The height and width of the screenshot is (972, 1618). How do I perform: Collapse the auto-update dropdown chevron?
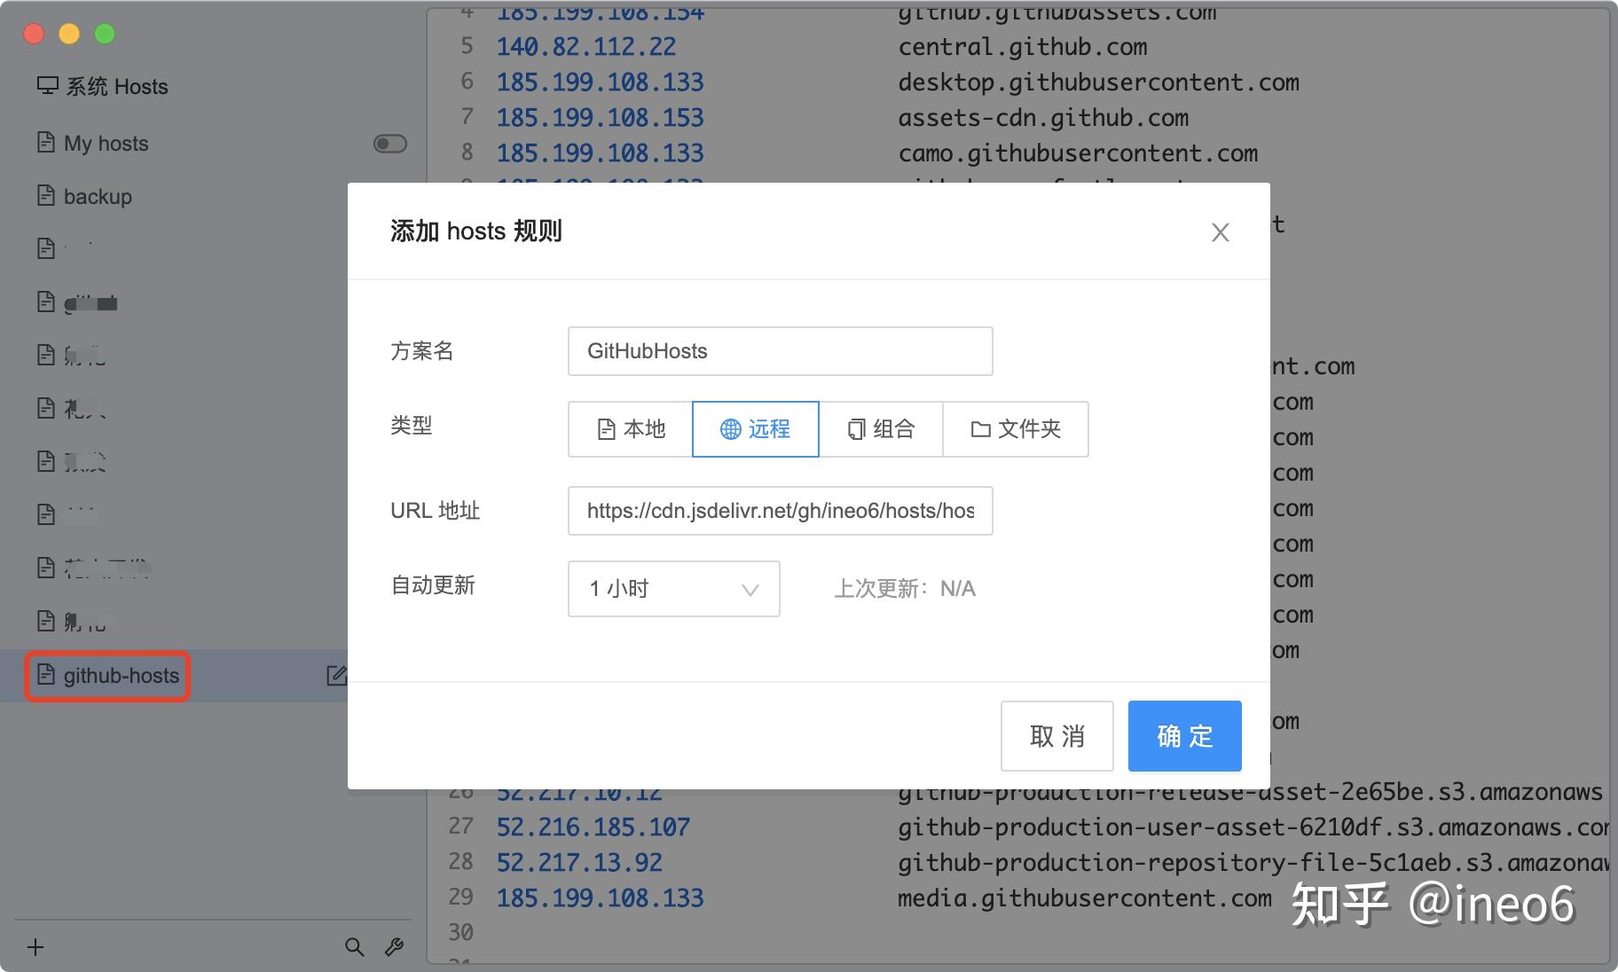[x=750, y=589]
